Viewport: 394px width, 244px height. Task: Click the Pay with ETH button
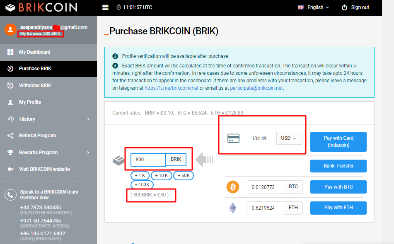coord(338,208)
